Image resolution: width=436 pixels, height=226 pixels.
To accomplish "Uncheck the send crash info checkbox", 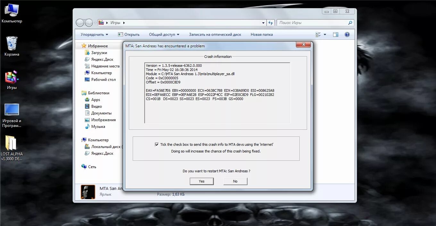I will tap(157, 144).
